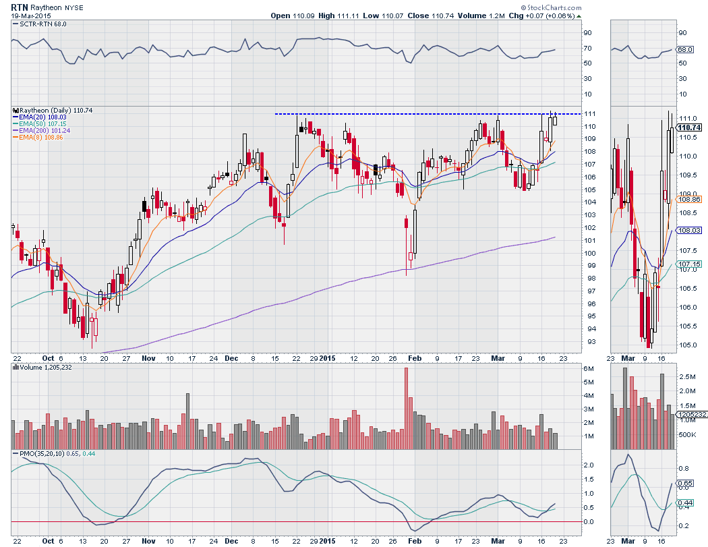The height and width of the screenshot is (547, 708).
Task: Select the Open 110.09 value
Action: [293, 16]
